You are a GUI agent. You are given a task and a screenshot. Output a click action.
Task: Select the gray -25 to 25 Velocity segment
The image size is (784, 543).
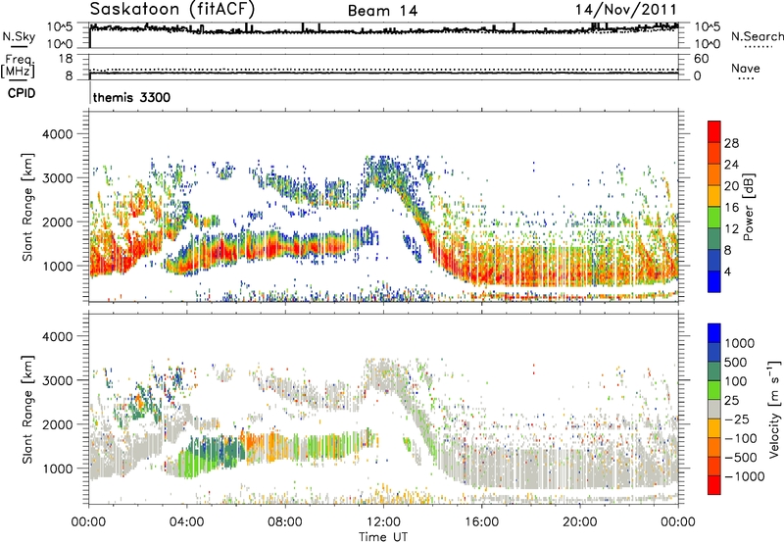[x=714, y=409]
